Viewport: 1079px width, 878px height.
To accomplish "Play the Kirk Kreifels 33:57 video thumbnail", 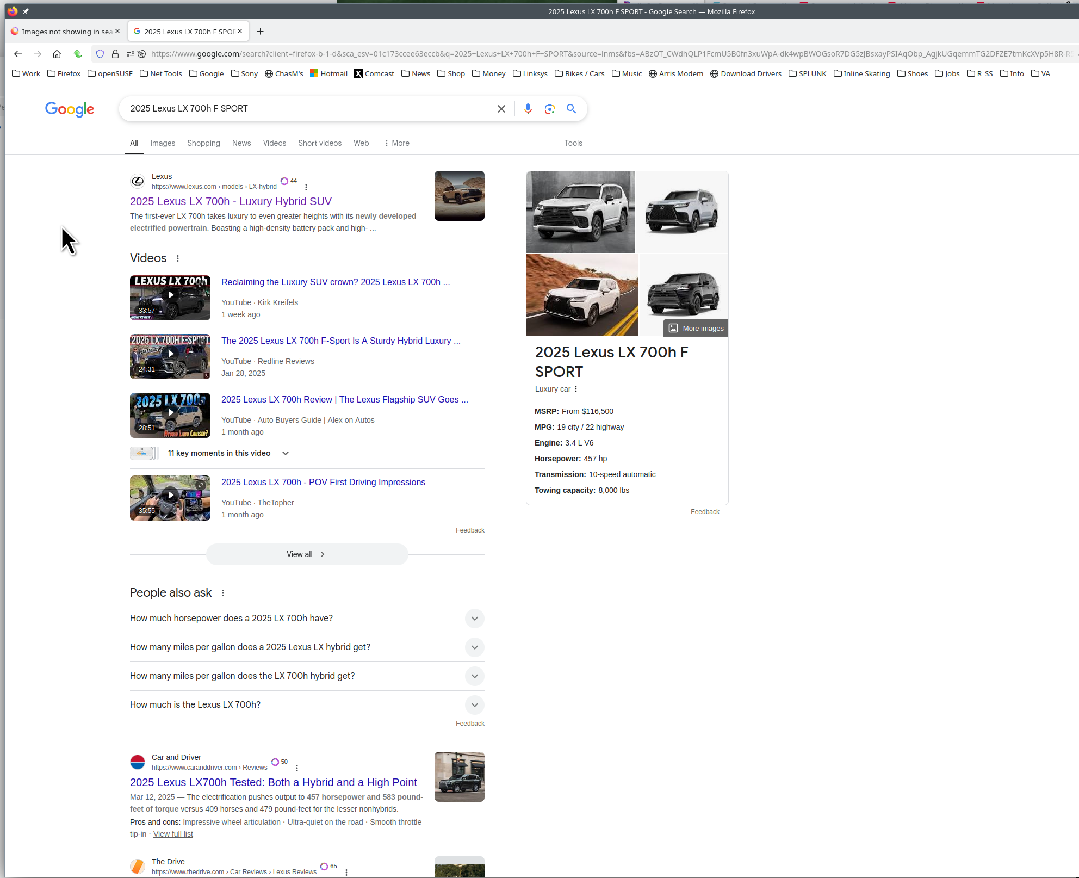I will coord(170,298).
